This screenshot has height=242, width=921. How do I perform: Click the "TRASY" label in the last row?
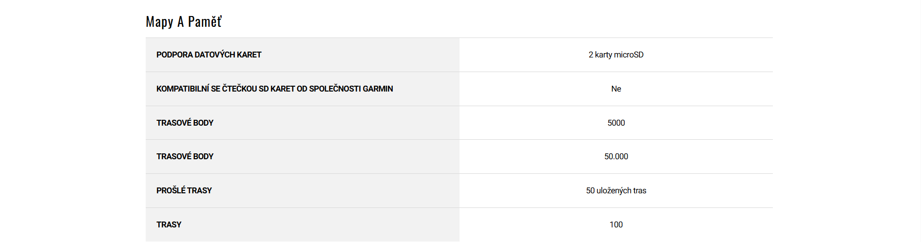[169, 225]
